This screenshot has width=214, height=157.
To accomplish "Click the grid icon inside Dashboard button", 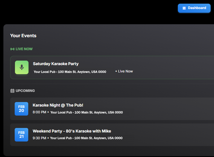I will [x=184, y=8].
